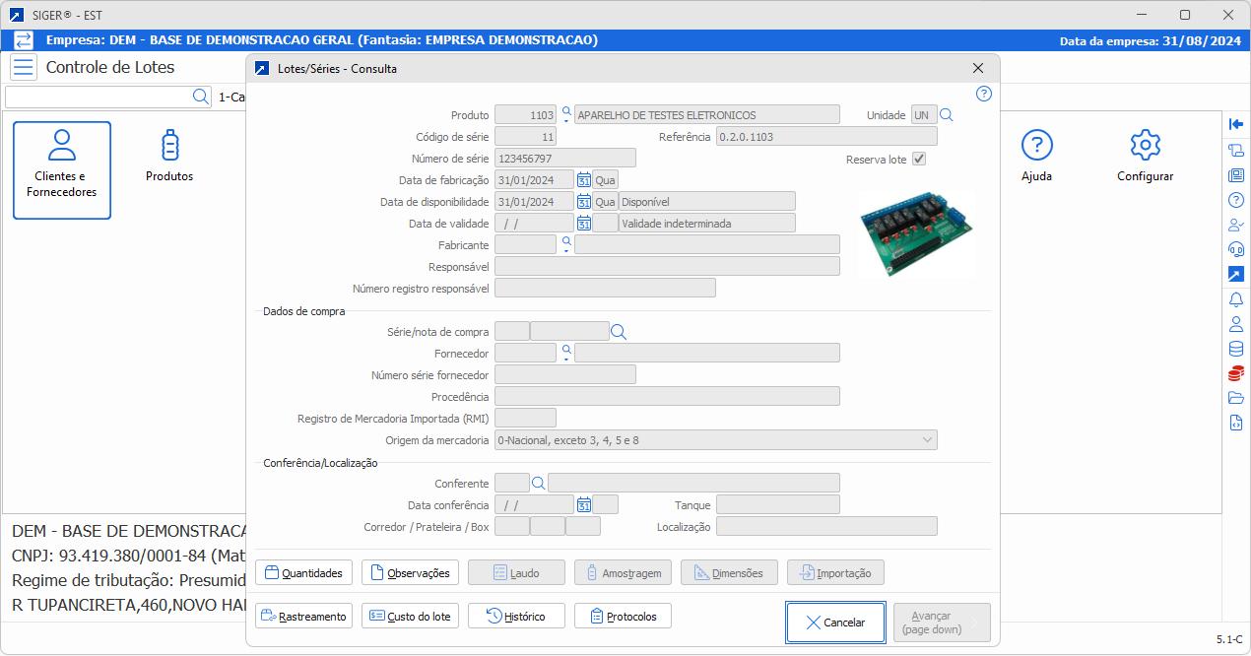Viewport: 1251px width, 656px height.
Task: Click the blue arrow SIGER sidebar icon
Action: (1236, 274)
